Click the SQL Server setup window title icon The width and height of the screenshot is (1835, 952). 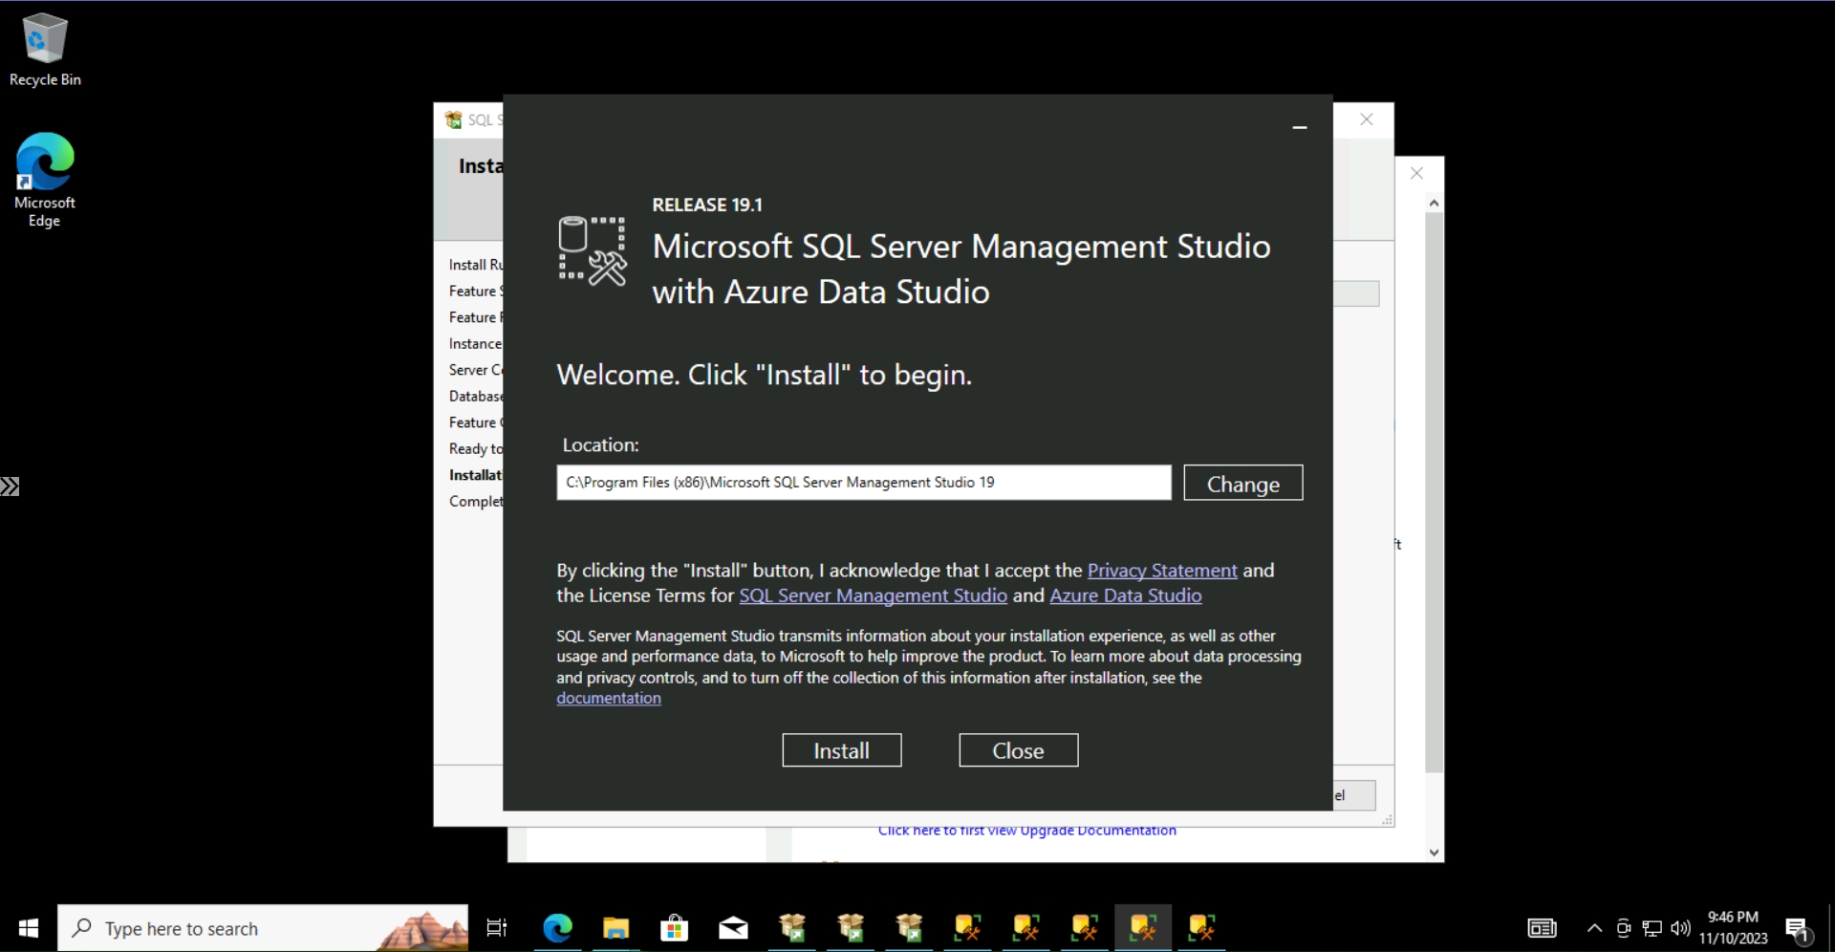coord(453,119)
